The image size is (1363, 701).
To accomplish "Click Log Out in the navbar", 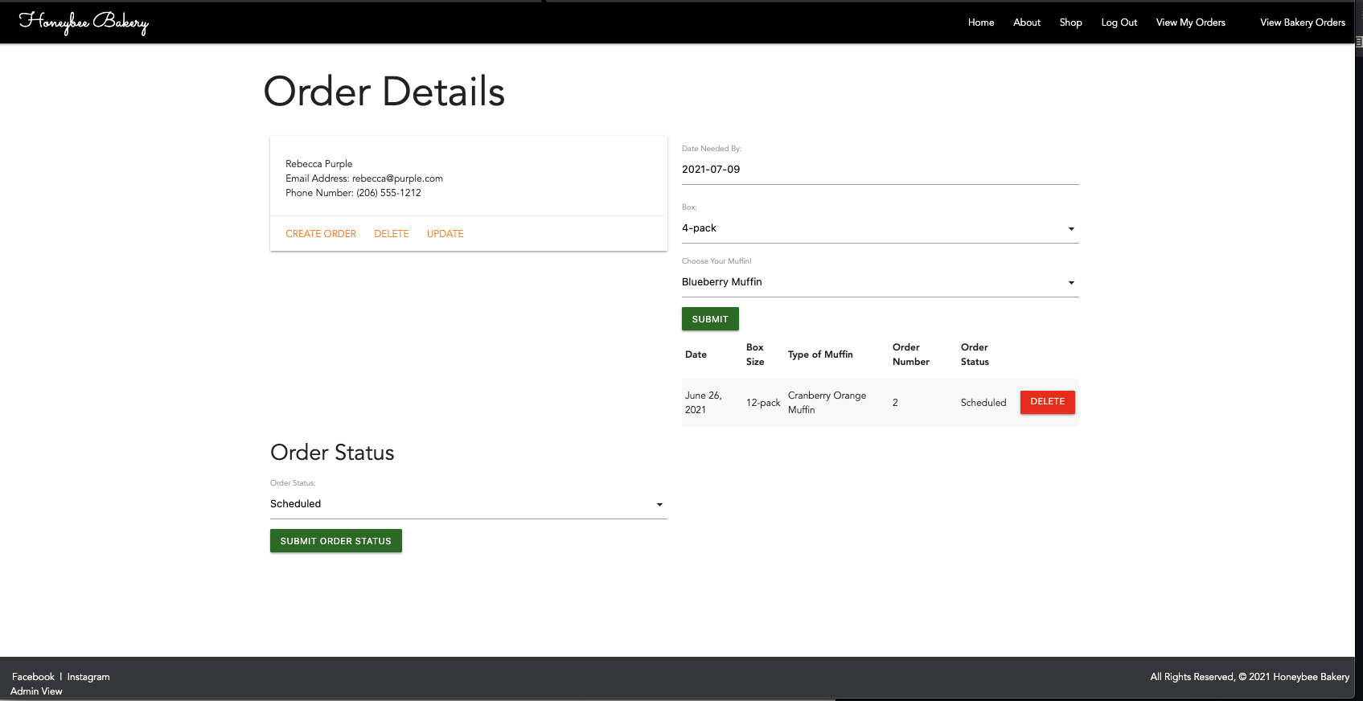I will pyautogui.click(x=1119, y=23).
